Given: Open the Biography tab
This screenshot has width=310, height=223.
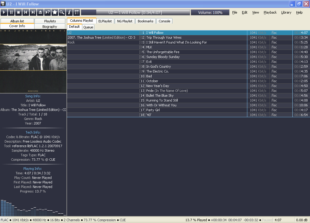Looking at the screenshot, I should click(x=50, y=27).
